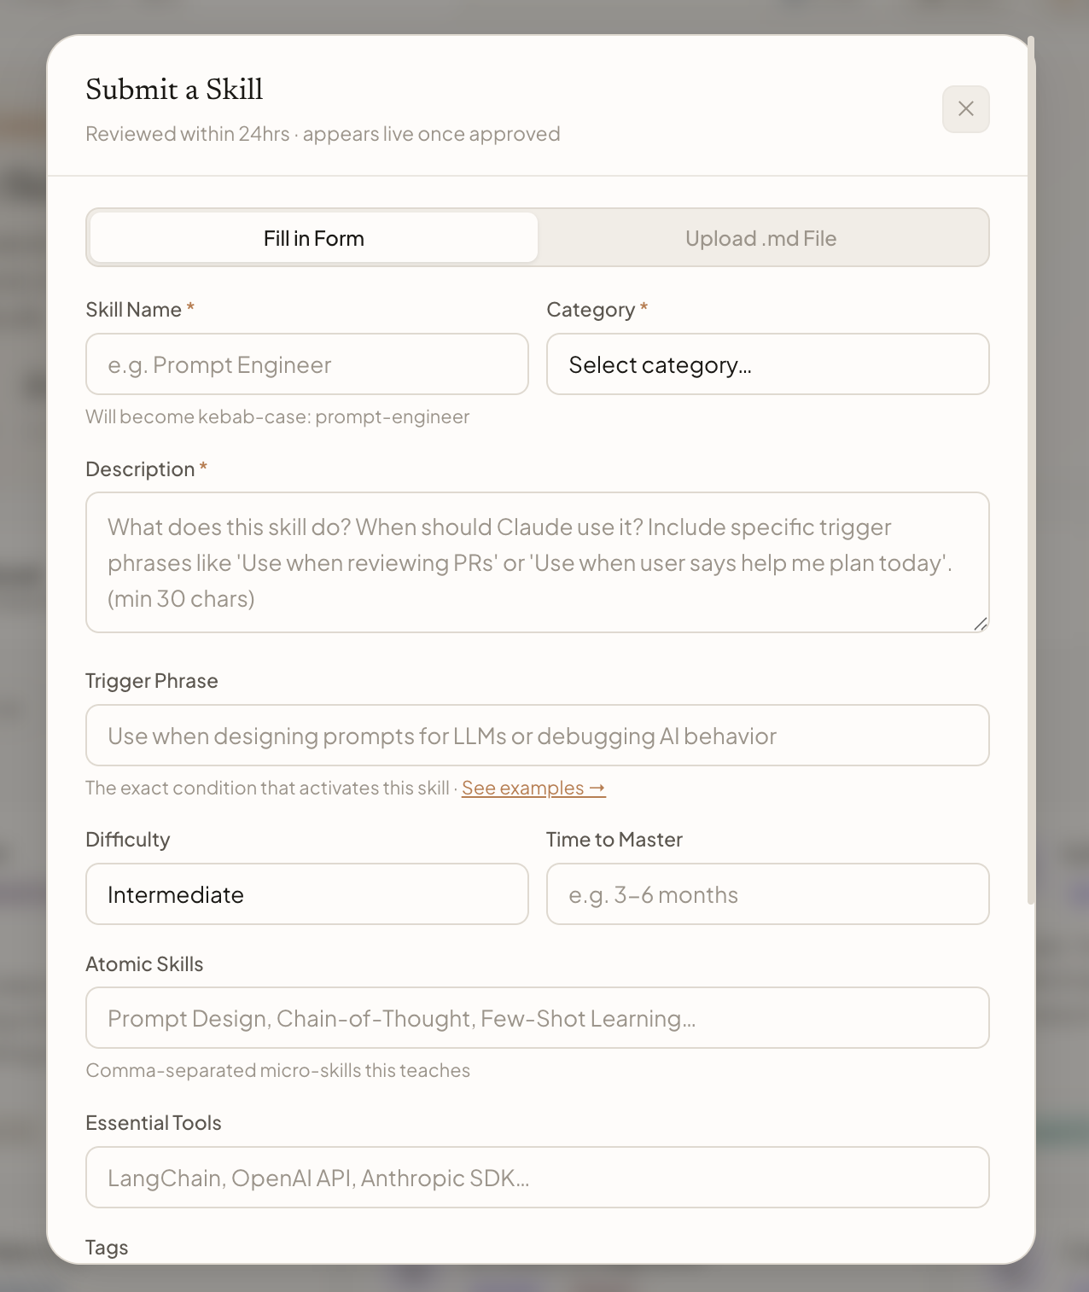
Task: Click the Skill Name field label
Action: click(134, 310)
